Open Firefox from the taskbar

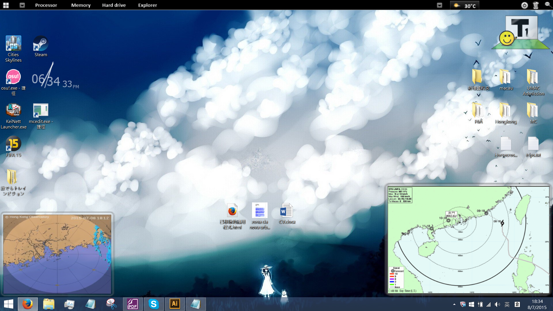(28, 304)
